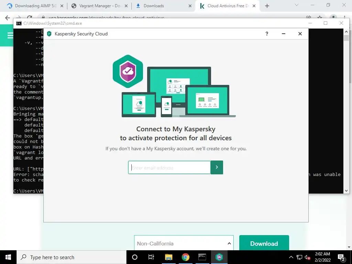Close the Cloud Antivirus Free tab

point(254,6)
